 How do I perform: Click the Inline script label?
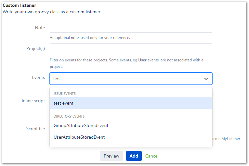pos(33,101)
